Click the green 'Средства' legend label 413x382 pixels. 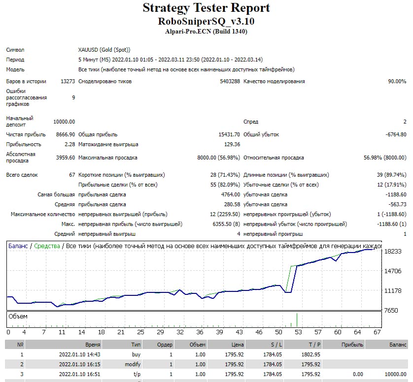pyautogui.click(x=47, y=246)
